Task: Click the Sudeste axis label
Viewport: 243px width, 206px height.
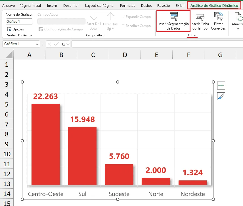Action: tap(119, 194)
